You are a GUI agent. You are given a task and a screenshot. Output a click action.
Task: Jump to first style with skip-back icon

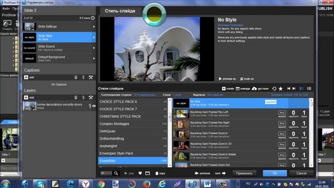click(289, 89)
